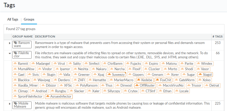Sort by # Tags column header

click(217, 36)
